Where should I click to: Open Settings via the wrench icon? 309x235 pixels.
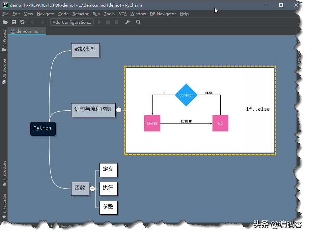point(127,22)
